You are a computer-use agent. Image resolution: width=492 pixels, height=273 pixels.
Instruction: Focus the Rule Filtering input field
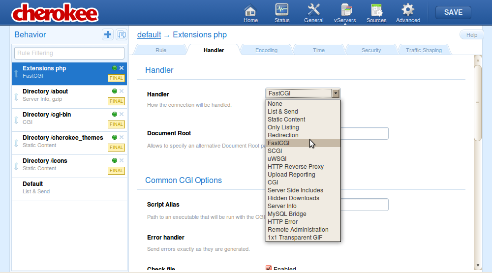tap(69, 53)
